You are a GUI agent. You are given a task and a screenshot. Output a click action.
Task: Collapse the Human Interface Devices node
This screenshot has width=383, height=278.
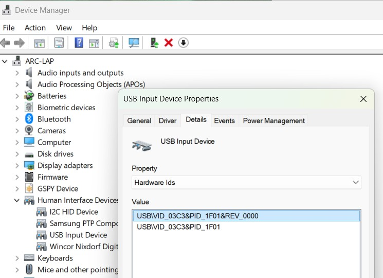(x=17, y=200)
